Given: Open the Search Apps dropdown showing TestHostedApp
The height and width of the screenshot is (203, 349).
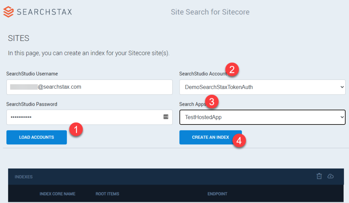Looking at the screenshot, I should [x=262, y=117].
